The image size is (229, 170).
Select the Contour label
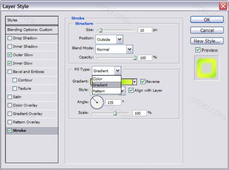pyautogui.click(x=25, y=80)
